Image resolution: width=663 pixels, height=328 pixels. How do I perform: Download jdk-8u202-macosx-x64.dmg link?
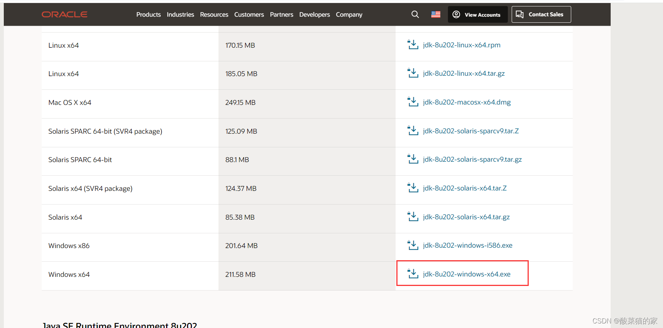pyautogui.click(x=467, y=102)
